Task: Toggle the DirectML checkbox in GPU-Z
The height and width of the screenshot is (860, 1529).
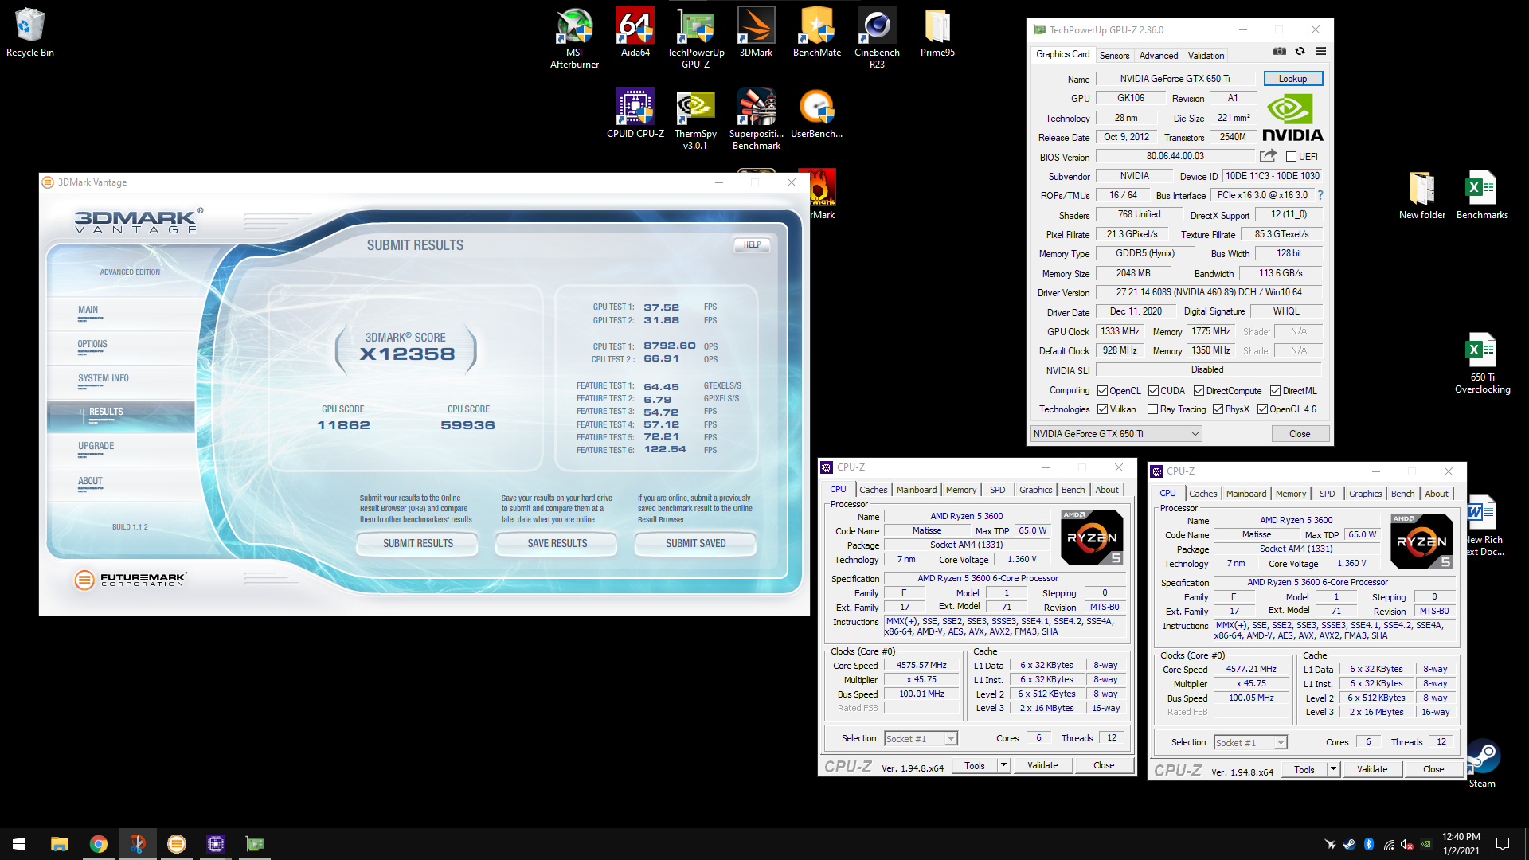Action: point(1275,391)
